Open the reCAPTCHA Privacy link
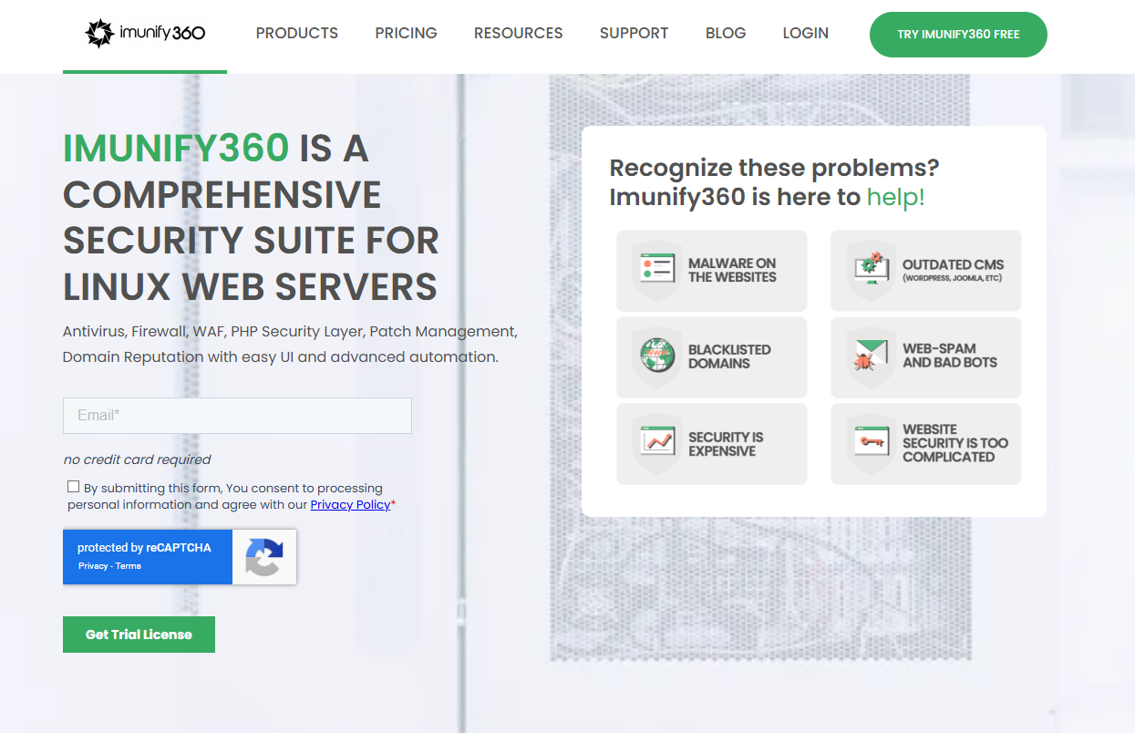This screenshot has width=1135, height=733. point(93,566)
